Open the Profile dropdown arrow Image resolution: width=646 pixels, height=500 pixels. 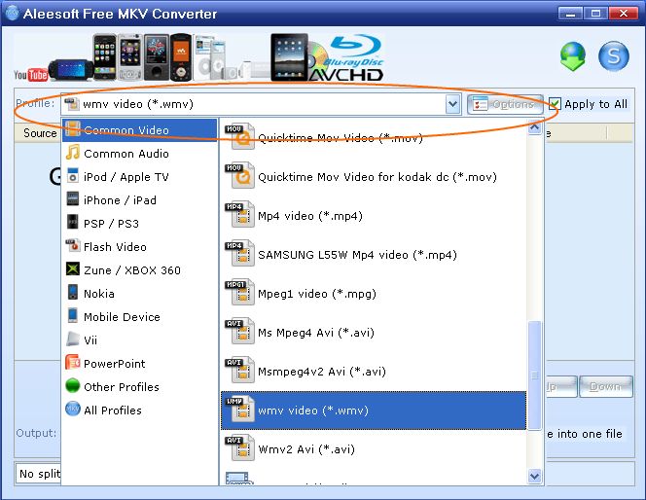(452, 104)
